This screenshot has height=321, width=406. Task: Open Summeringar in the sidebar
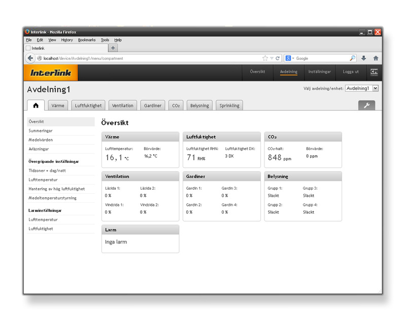pyautogui.click(x=61, y=131)
